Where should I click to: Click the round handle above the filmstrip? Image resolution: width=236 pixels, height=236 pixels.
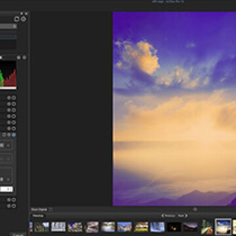pos(195,209)
